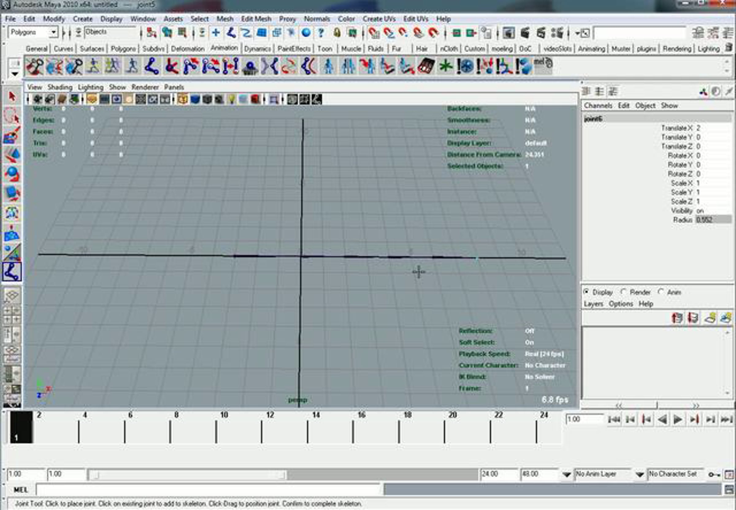736x510 pixels.
Task: Click the current frame marker on timeline
Action: coord(21,427)
